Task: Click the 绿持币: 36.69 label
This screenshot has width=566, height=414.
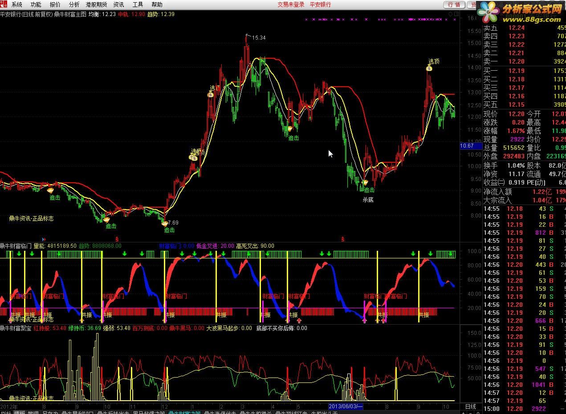Action: pos(85,328)
